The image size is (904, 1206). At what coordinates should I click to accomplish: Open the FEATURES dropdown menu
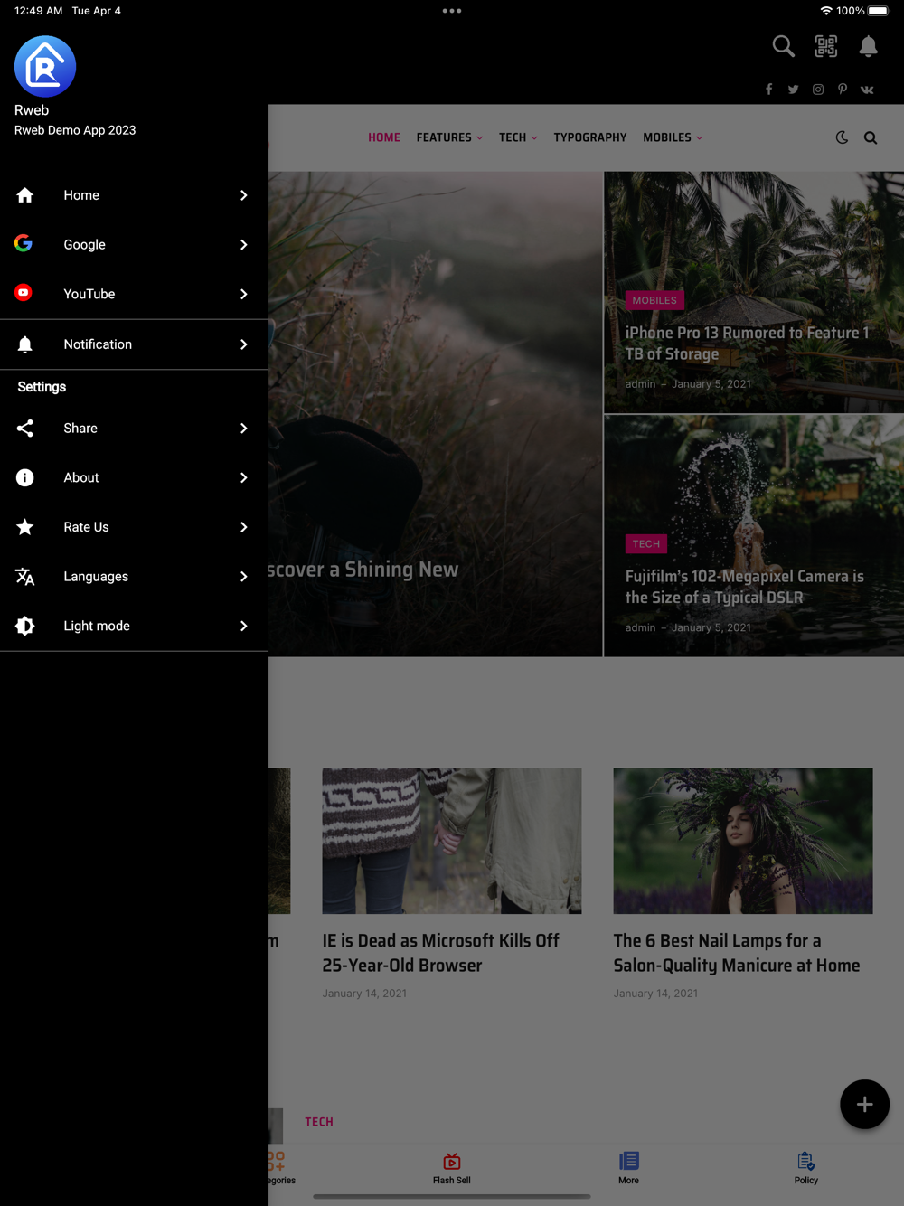tap(449, 137)
